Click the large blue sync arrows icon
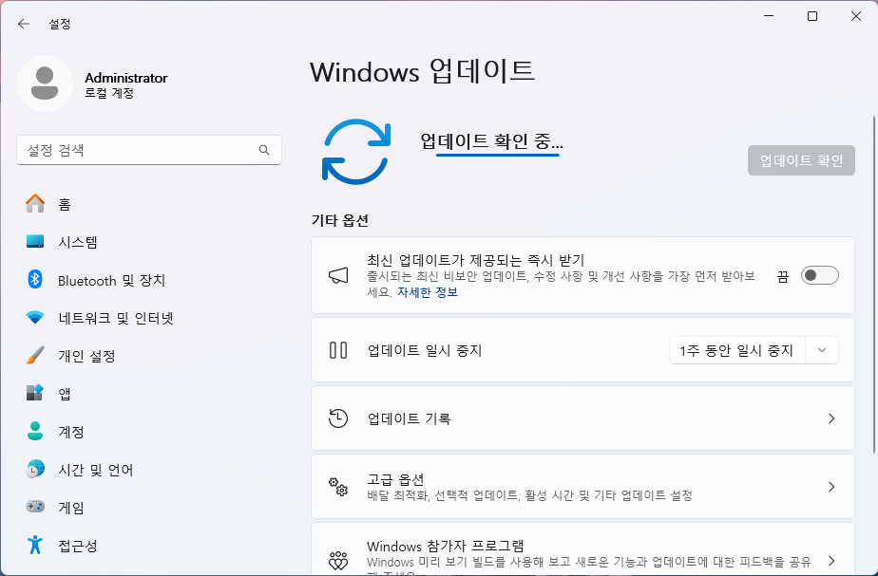The height and width of the screenshot is (576, 878). [356, 152]
